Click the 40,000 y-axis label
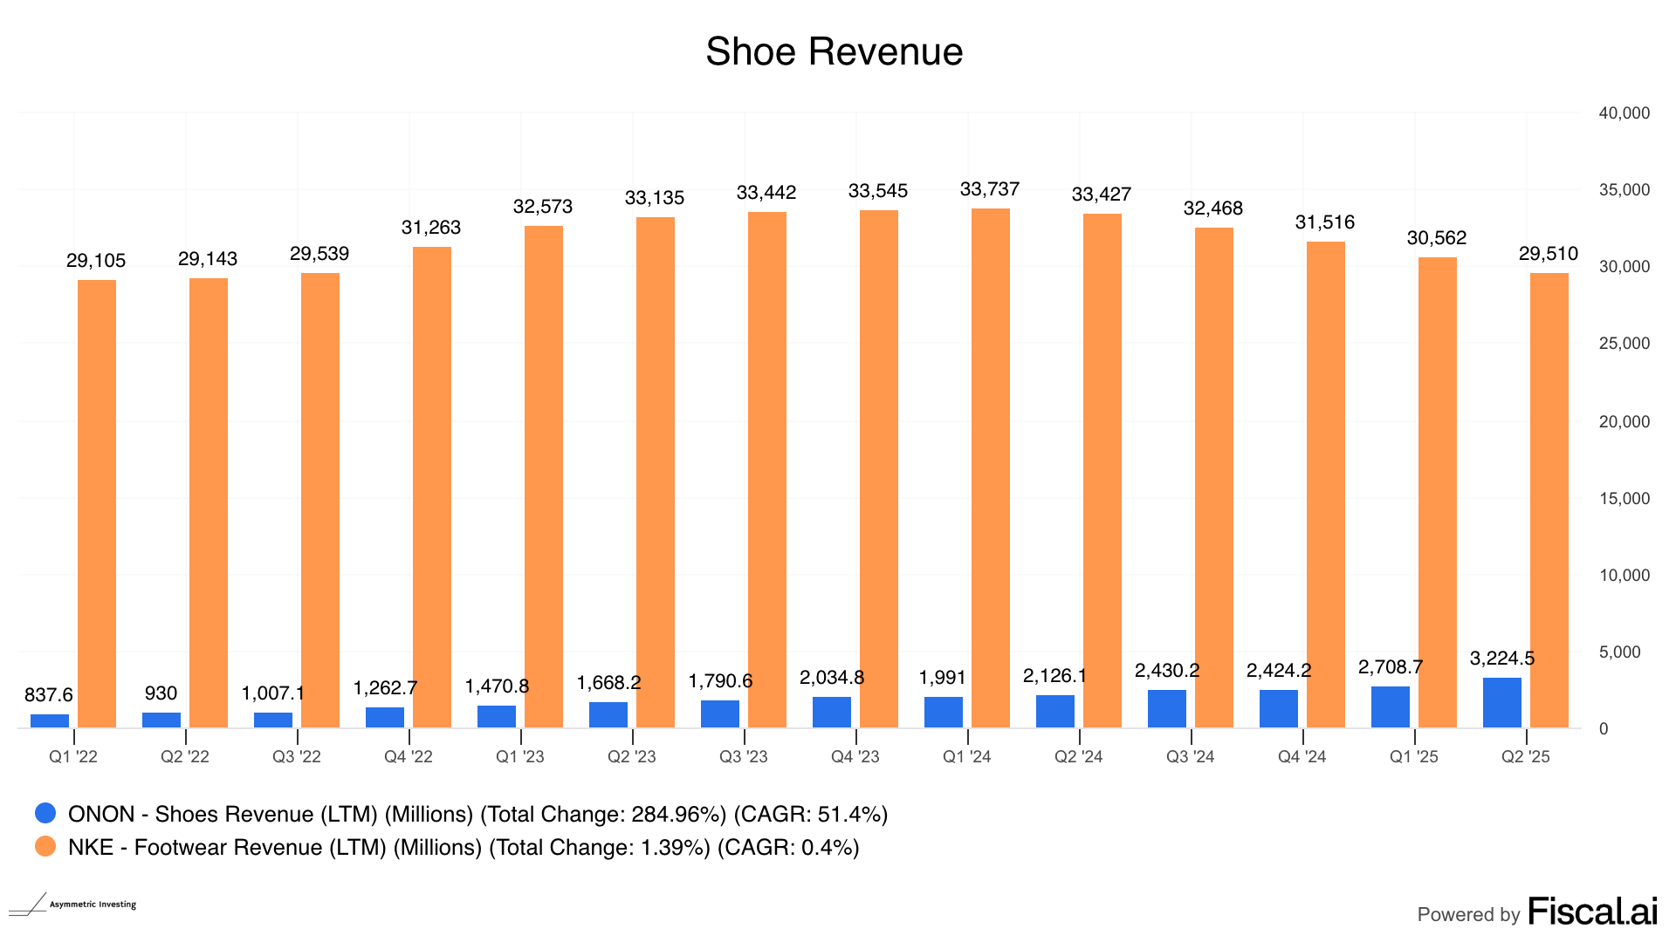The height and width of the screenshot is (942, 1676). (x=1624, y=113)
